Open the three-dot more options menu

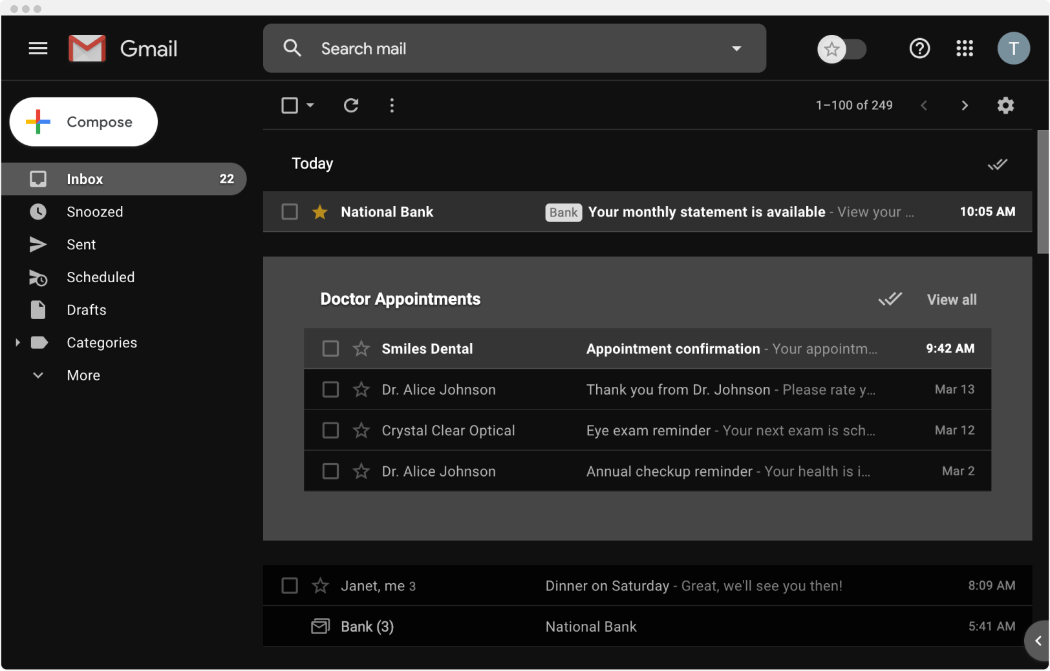point(392,105)
